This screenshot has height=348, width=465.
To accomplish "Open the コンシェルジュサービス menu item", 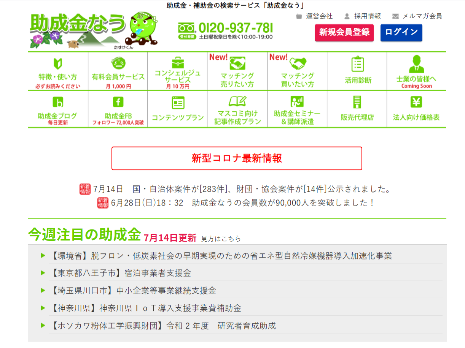I will click(178, 71).
